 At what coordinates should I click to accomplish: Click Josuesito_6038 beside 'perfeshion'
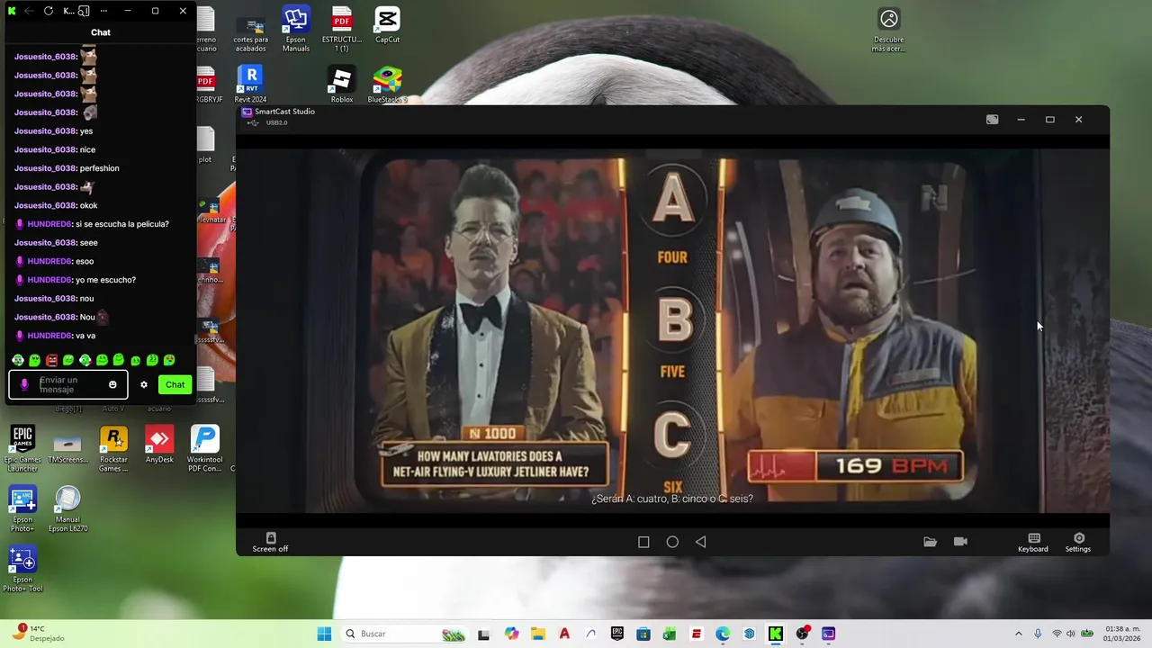[45, 168]
